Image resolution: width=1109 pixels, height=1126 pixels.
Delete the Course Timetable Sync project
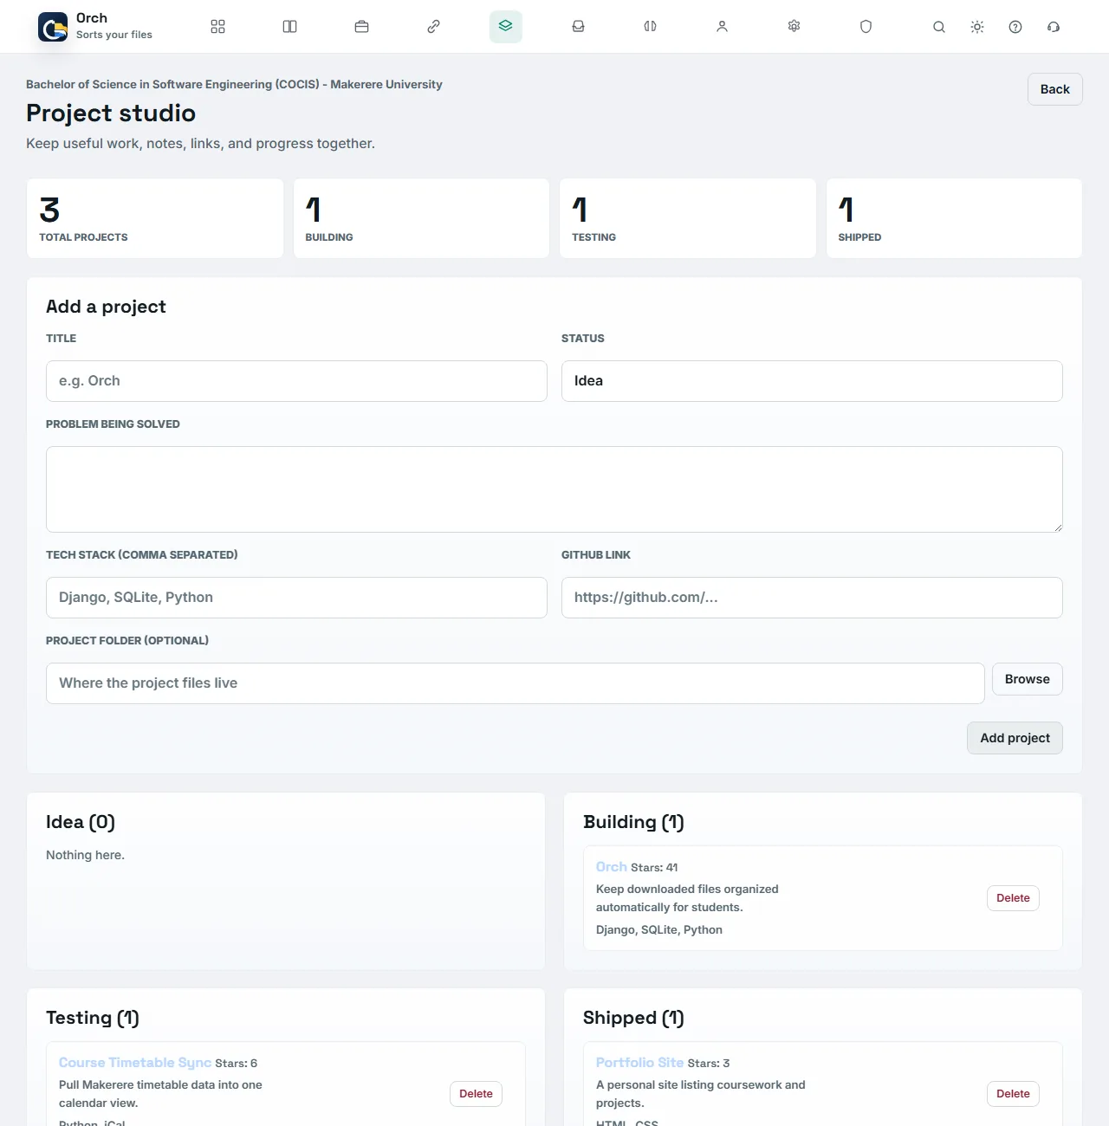[476, 1094]
